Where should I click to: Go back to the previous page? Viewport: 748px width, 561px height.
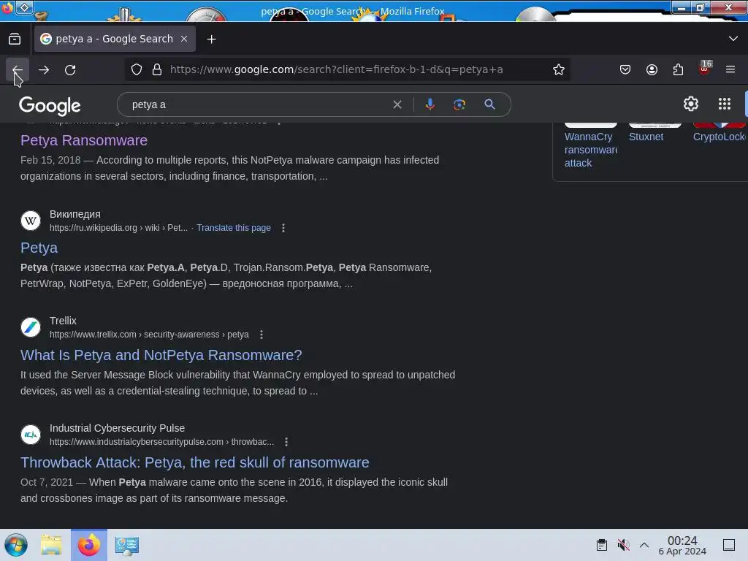[18, 69]
